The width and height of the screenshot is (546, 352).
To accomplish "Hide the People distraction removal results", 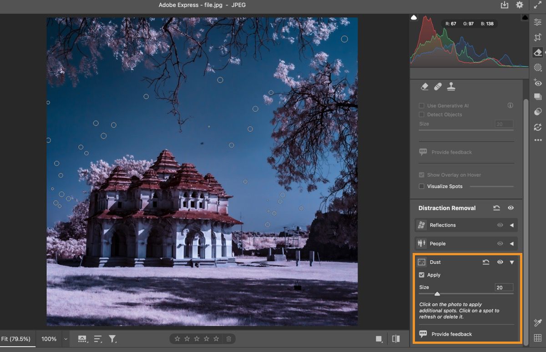I will pos(500,243).
